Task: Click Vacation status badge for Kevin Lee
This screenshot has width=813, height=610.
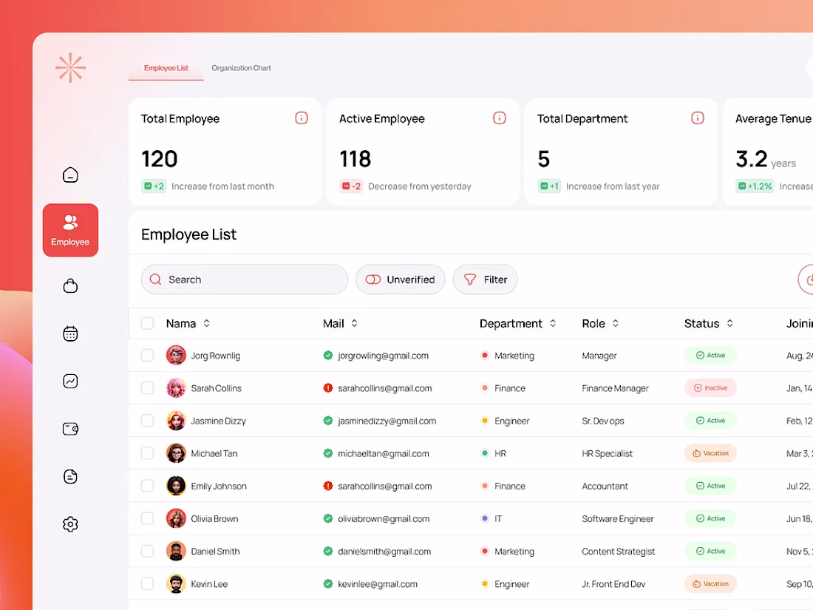Action: pyautogui.click(x=710, y=583)
